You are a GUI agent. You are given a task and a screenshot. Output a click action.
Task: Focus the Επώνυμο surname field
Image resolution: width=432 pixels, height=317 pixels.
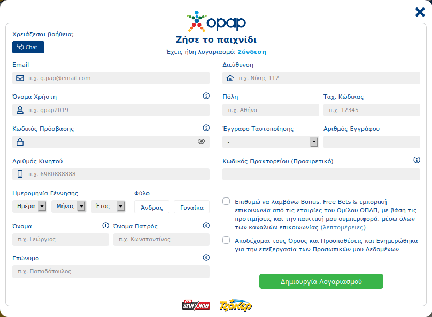111,271
